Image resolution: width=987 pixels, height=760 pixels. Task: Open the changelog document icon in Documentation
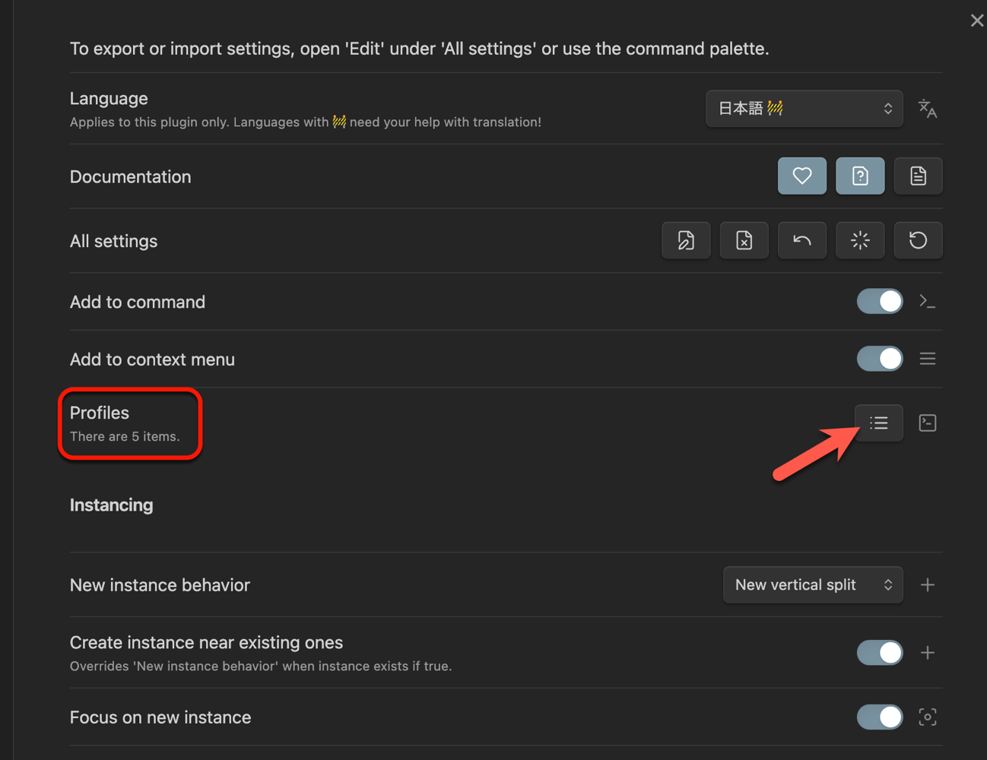pos(918,176)
